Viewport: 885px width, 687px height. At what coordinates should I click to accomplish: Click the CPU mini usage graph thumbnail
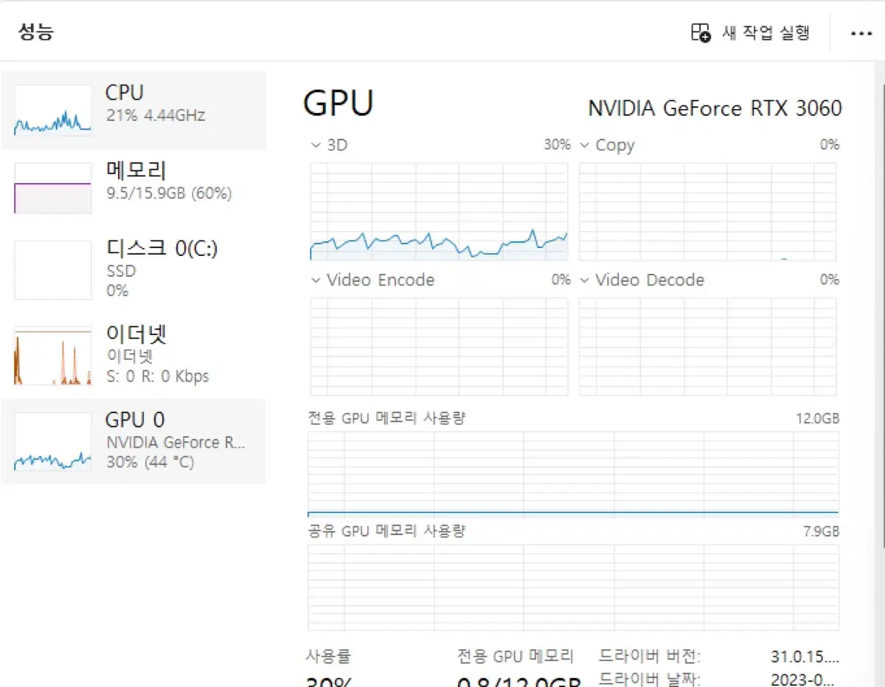point(53,109)
